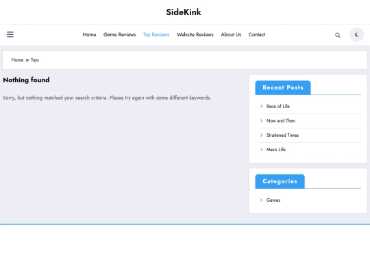Open the Contact page

click(257, 35)
